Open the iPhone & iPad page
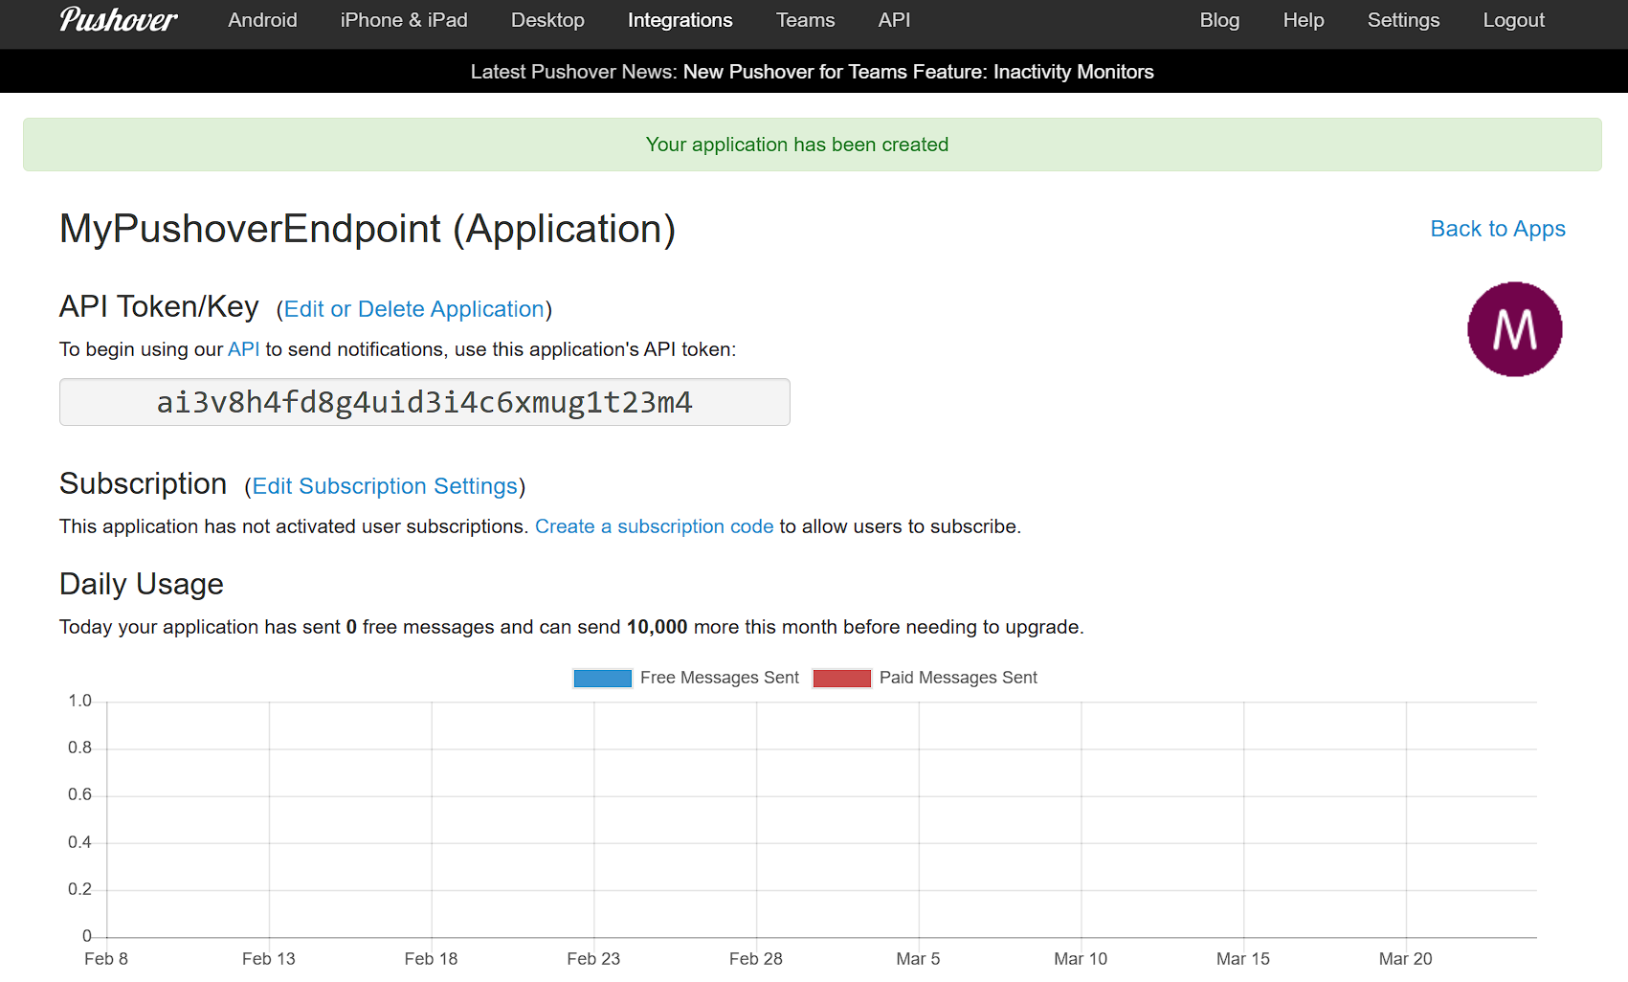 [404, 20]
